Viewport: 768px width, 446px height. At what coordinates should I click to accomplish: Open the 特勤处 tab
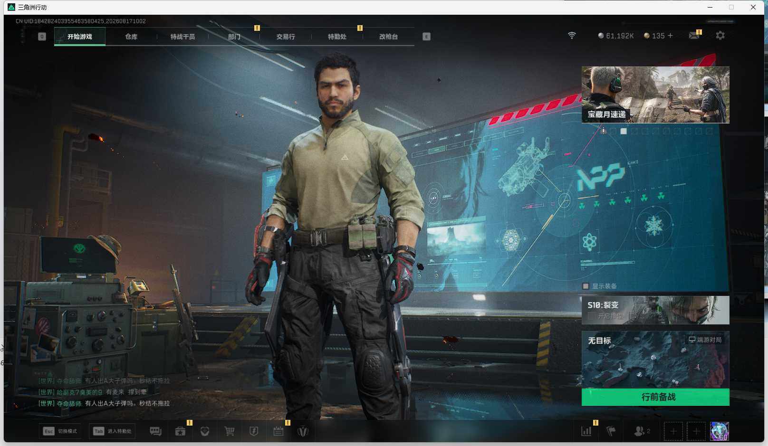click(337, 37)
